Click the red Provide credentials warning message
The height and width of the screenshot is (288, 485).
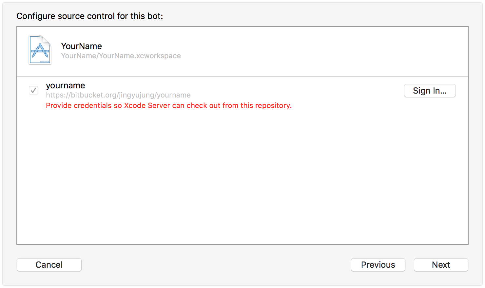[x=169, y=106]
